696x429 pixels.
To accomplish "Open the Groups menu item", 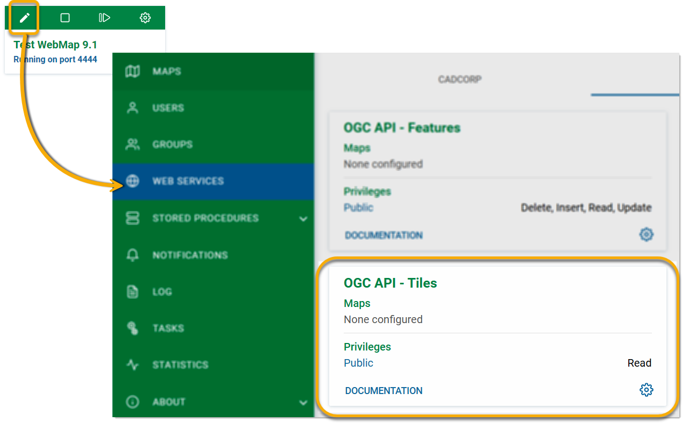I will 172,145.
